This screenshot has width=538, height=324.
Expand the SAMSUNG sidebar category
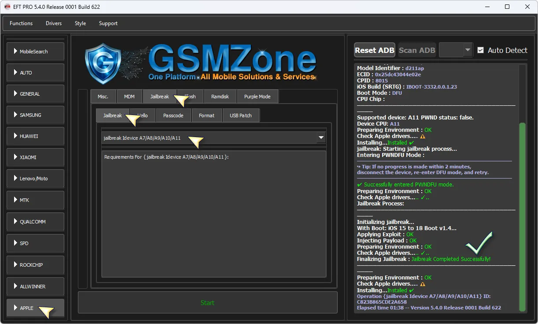(x=35, y=115)
